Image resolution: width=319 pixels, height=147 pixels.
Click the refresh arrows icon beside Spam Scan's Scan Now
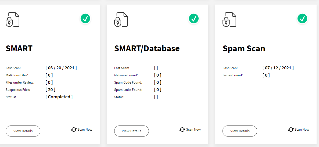[x=291, y=130]
